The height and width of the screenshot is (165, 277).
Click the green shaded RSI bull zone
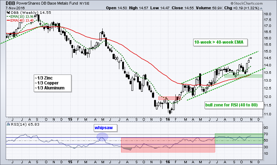[239, 138]
